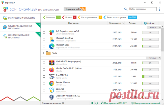Click the Tools folder icon
This screenshot has height=105, width=164.
[48, 53]
